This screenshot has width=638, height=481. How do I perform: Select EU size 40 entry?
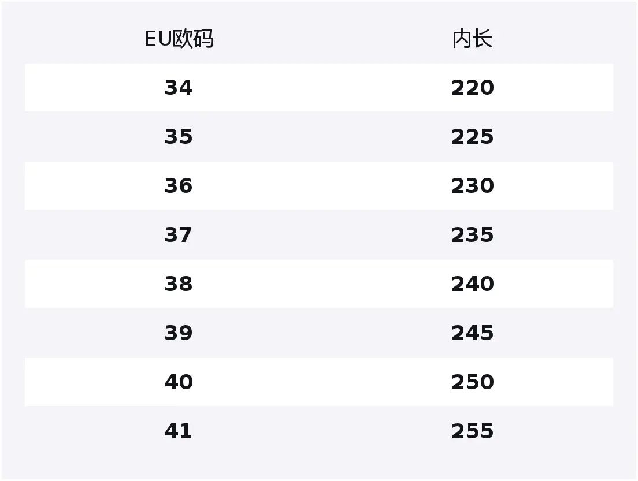pos(179,382)
